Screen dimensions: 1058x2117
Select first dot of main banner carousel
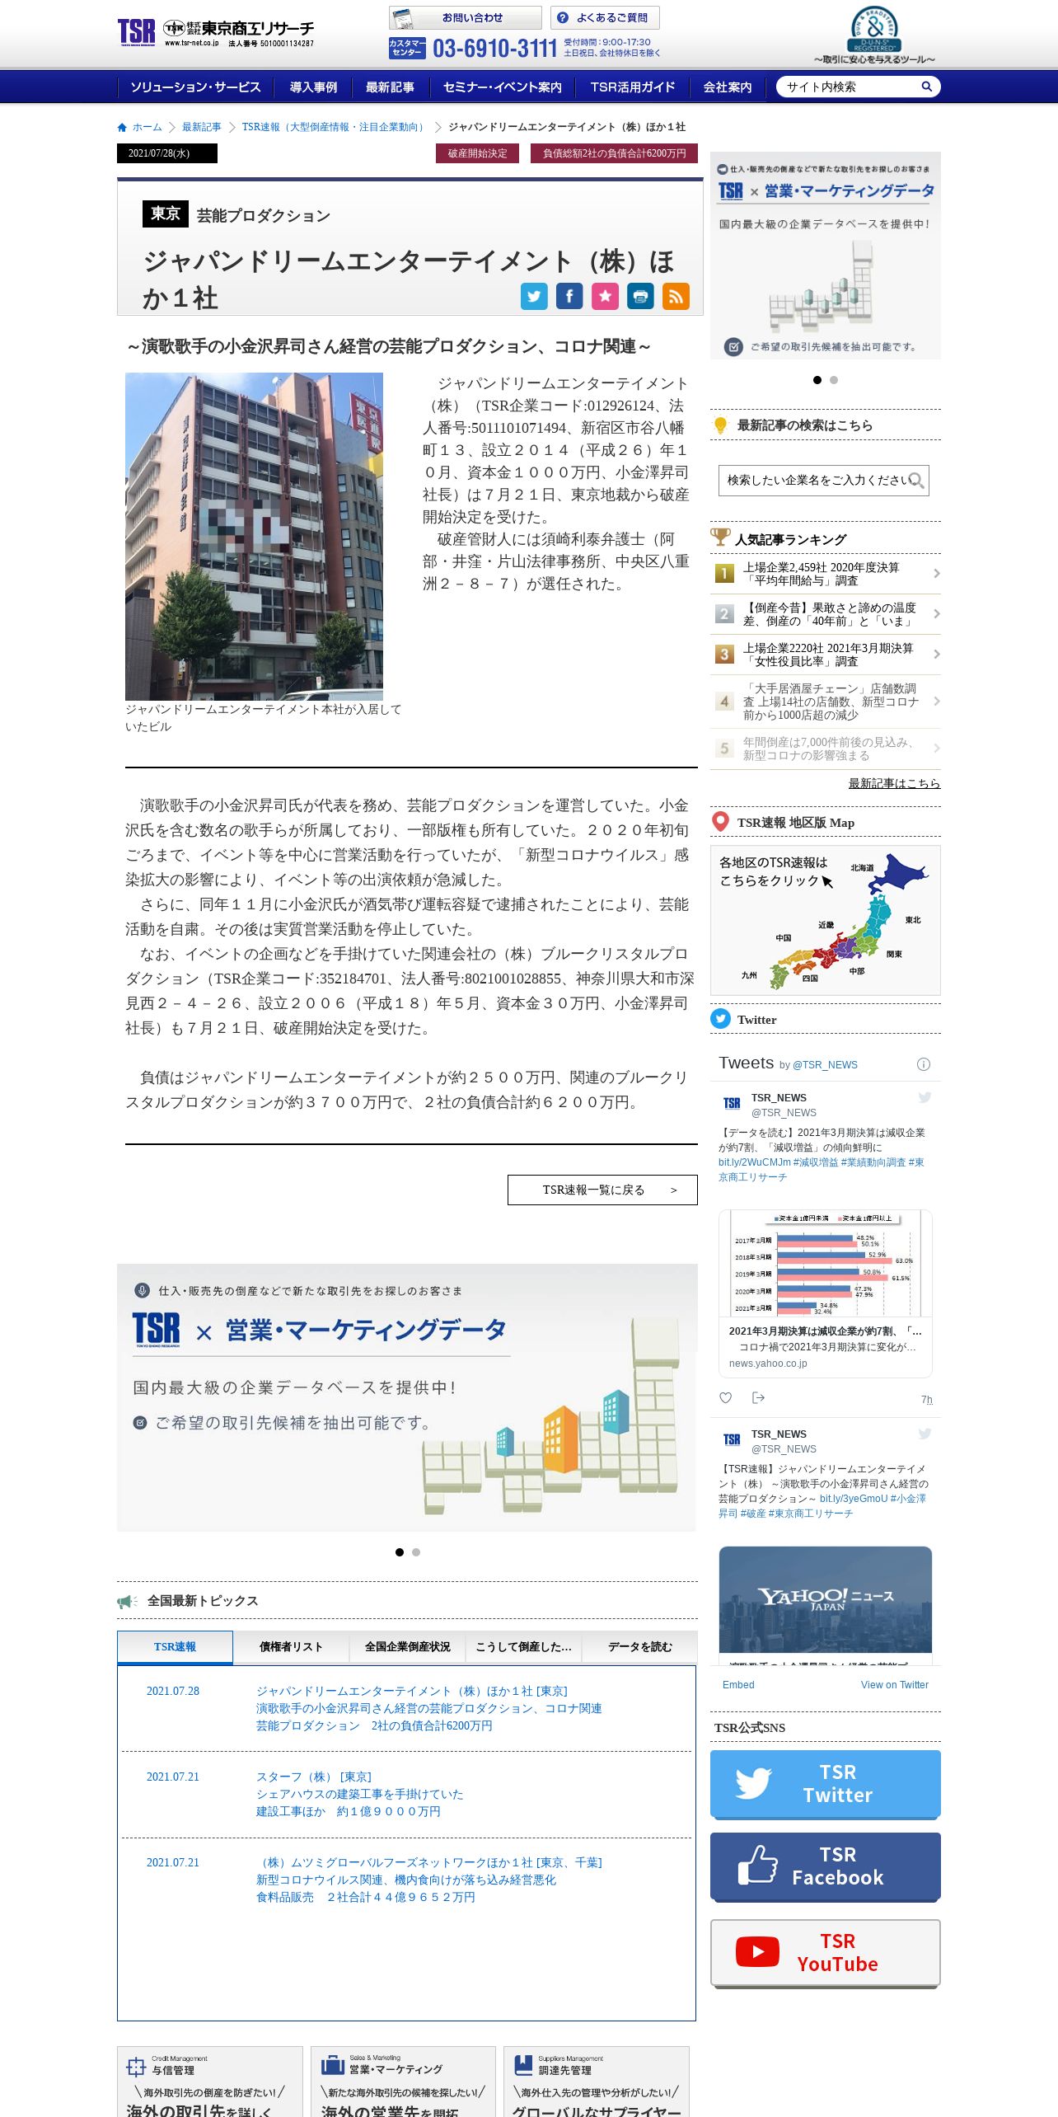(x=400, y=1552)
